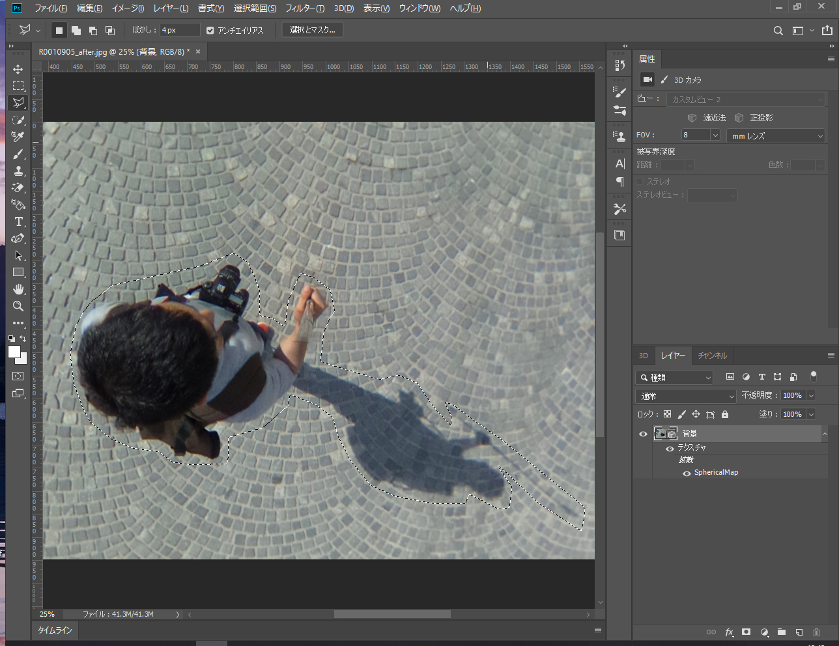
Task: Open the layer style fx menu
Action: click(730, 632)
